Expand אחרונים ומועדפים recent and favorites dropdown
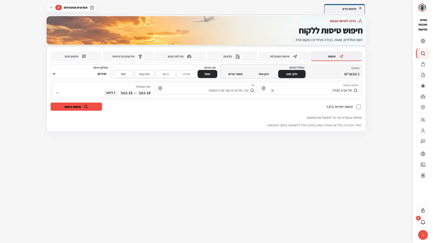 (72, 8)
